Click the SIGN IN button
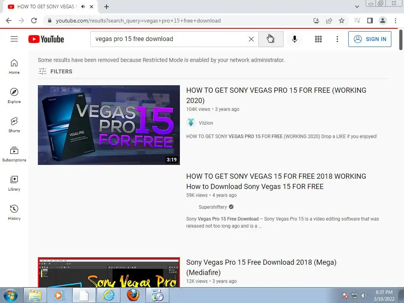Image resolution: width=404 pixels, height=303 pixels. pyautogui.click(x=370, y=39)
